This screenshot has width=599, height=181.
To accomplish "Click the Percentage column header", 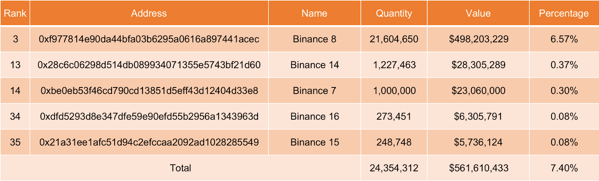I will tap(564, 13).
